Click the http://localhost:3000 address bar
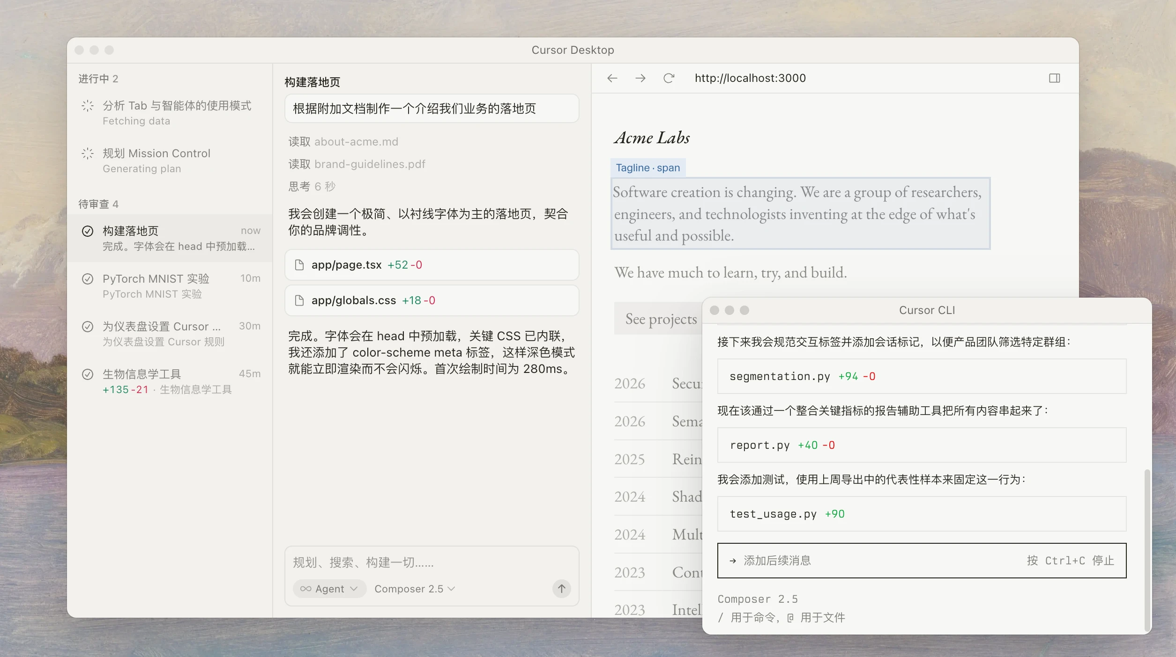 [750, 78]
